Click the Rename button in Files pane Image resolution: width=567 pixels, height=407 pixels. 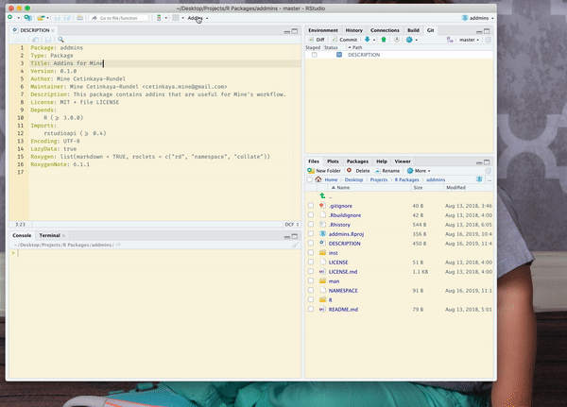pos(387,171)
